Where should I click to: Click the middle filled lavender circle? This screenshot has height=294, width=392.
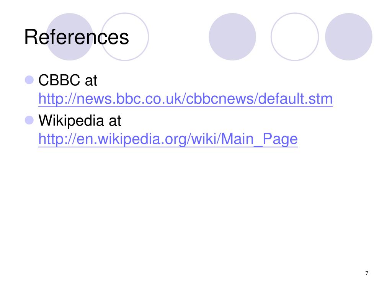232,37
